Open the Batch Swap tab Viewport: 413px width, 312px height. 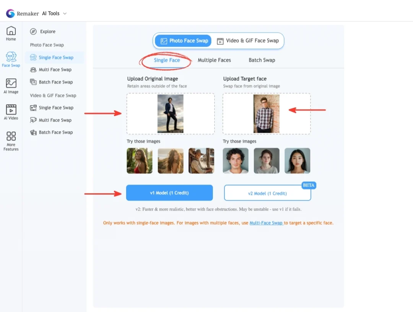click(x=262, y=60)
